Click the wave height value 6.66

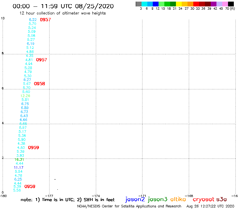tap(23, 120)
